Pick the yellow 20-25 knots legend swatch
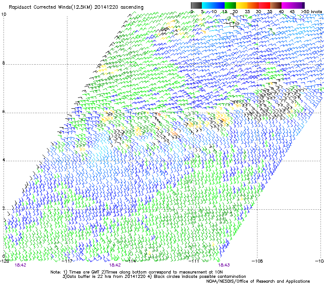This screenshot has height=284, width=324. [242, 5]
